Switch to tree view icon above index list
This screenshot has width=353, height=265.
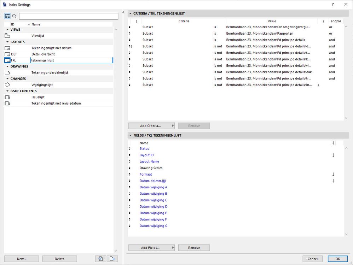tap(7, 16)
